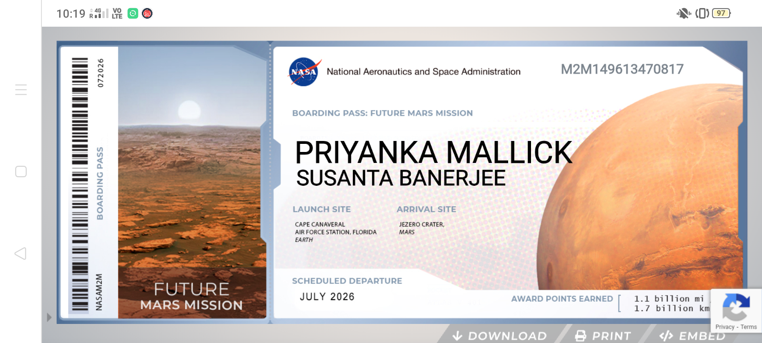
Task: Open the reCAPTCHA Privacy link
Action: 725,327
